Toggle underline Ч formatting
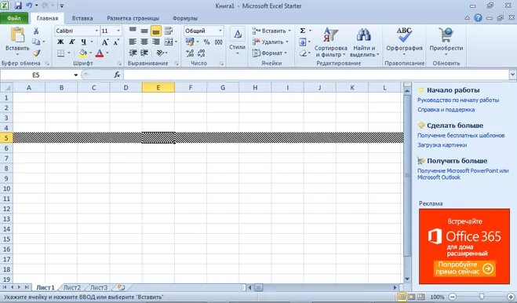 tap(83, 42)
